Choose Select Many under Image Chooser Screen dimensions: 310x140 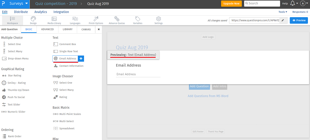click(x=64, y=90)
